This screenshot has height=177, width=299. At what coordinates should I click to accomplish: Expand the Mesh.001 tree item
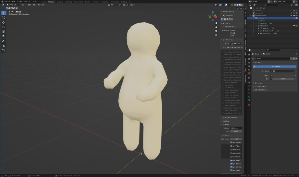258,28
